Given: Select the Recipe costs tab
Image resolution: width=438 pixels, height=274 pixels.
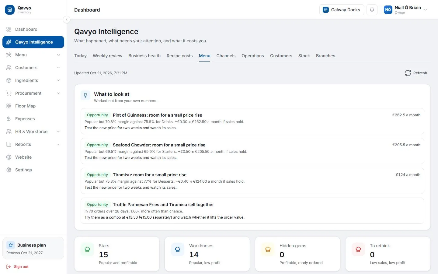Looking at the screenshot, I should pyautogui.click(x=179, y=56).
